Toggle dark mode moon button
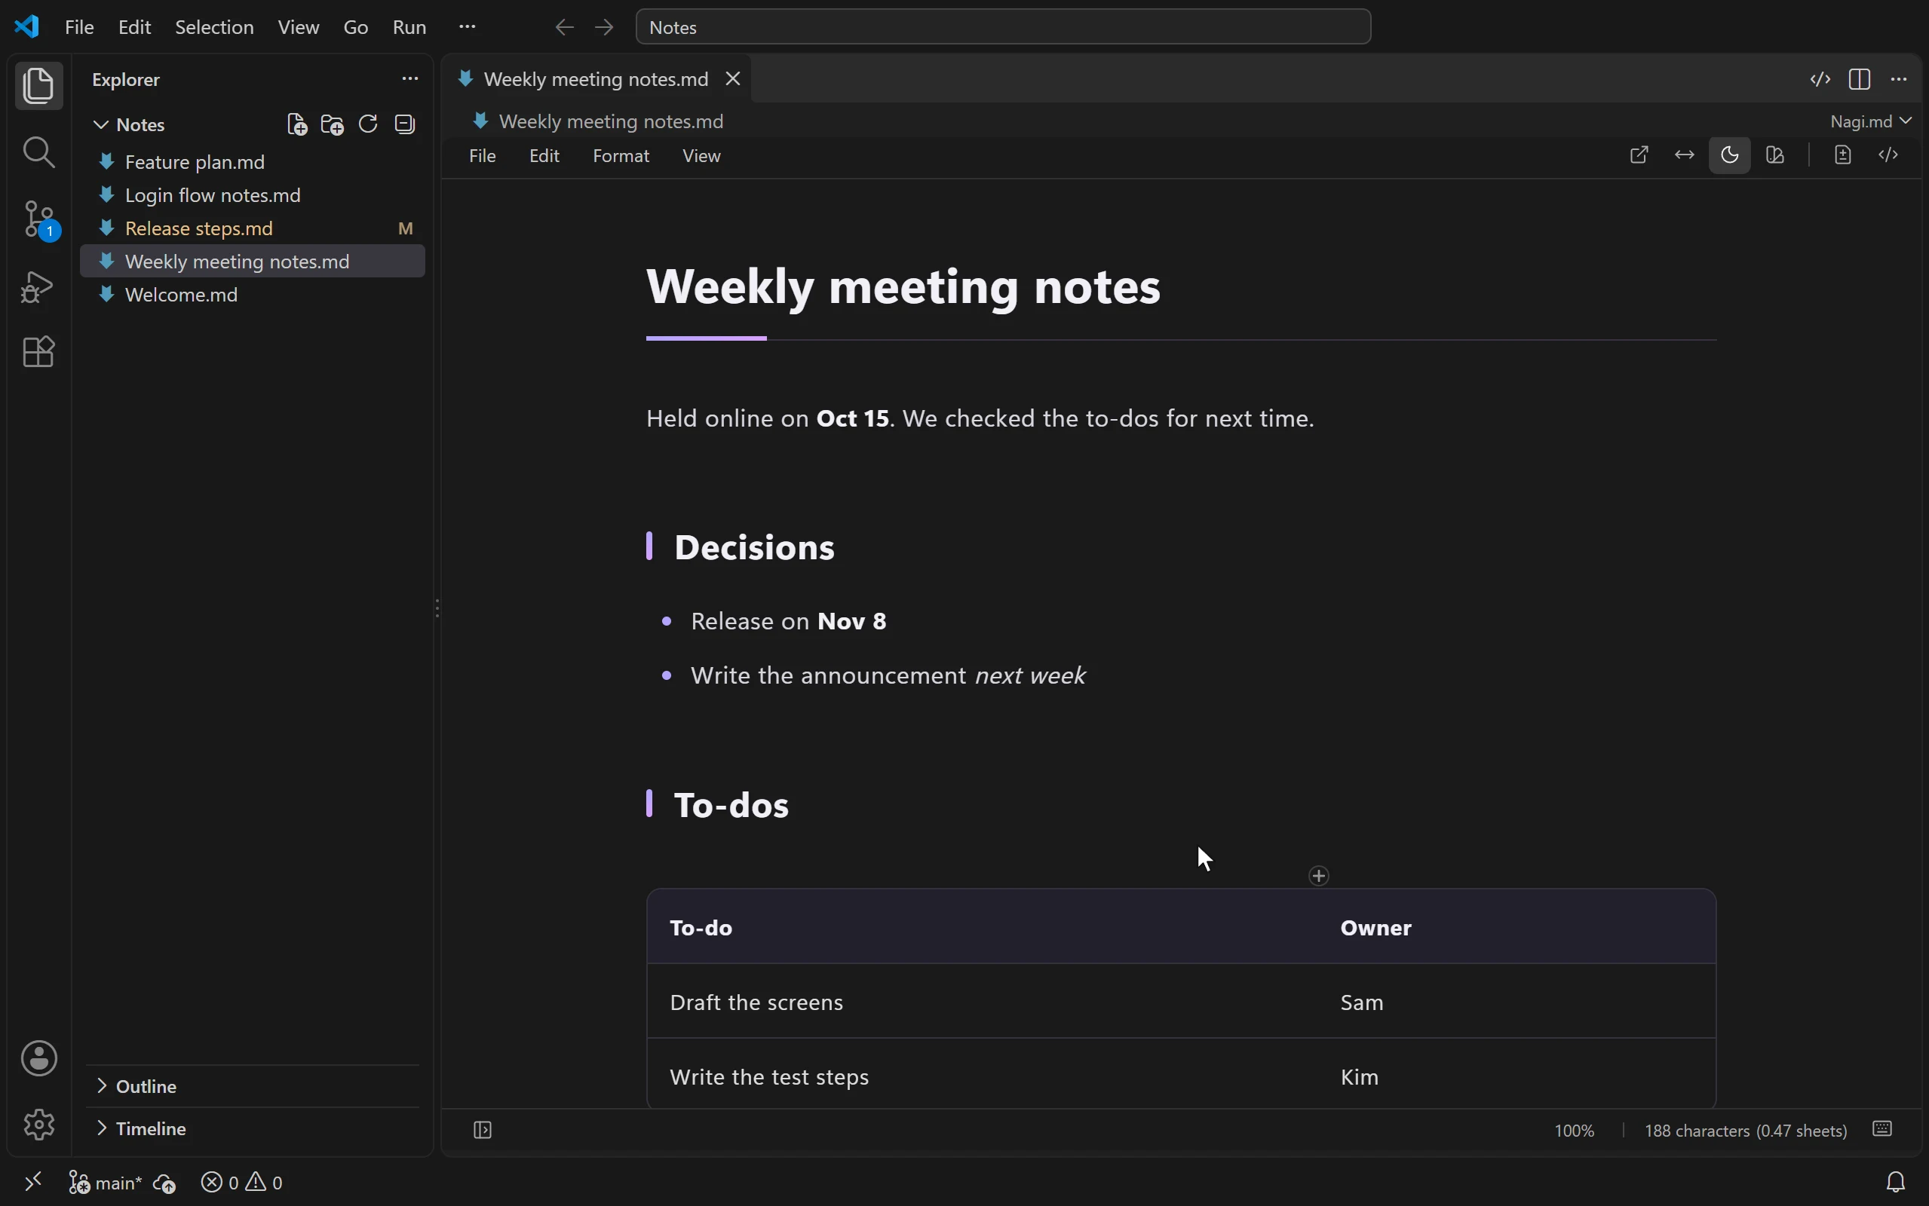Image resolution: width=1929 pixels, height=1206 pixels. (1730, 155)
